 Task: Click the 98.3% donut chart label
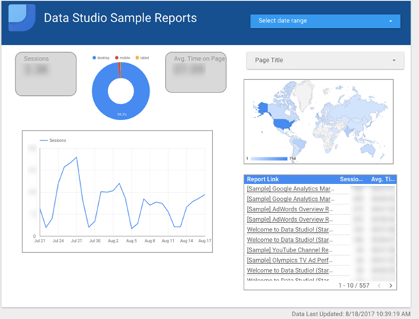coord(122,115)
